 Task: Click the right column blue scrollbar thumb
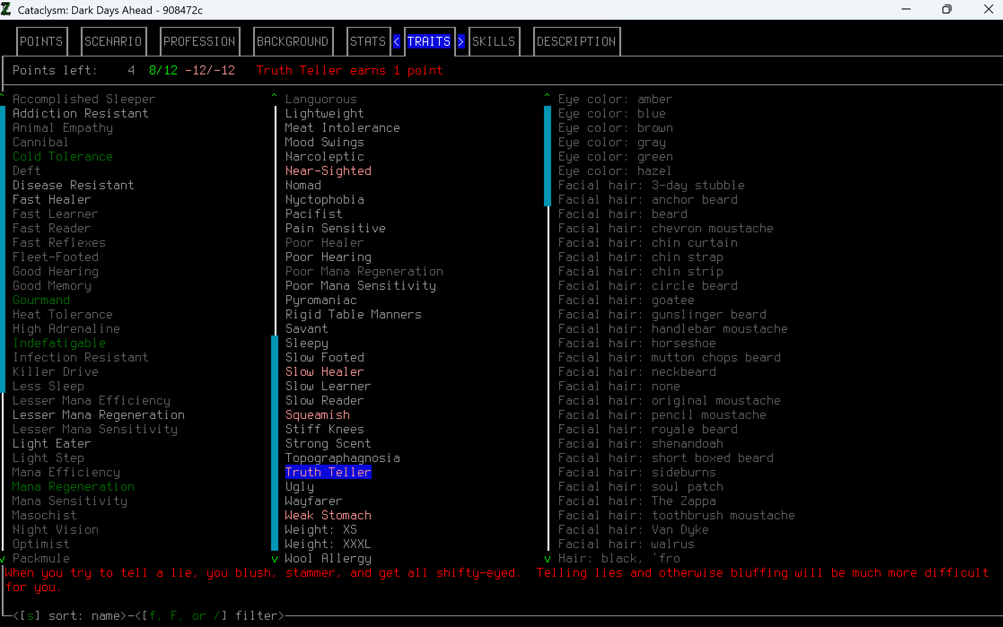click(x=547, y=156)
